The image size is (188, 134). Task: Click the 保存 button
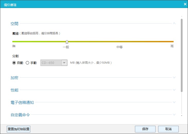click(145, 129)
